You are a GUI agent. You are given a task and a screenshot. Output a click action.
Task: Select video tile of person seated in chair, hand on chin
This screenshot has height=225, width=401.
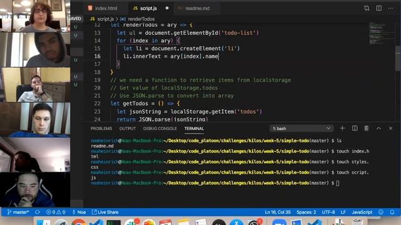click(35, 85)
